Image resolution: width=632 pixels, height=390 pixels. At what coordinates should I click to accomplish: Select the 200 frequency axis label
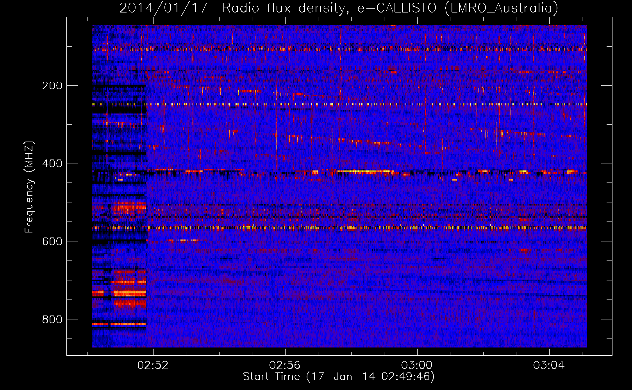52,86
